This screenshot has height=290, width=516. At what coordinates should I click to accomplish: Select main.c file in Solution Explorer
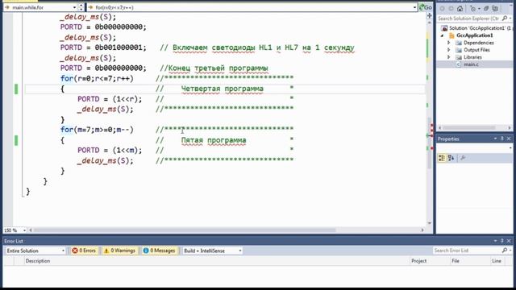[471, 64]
